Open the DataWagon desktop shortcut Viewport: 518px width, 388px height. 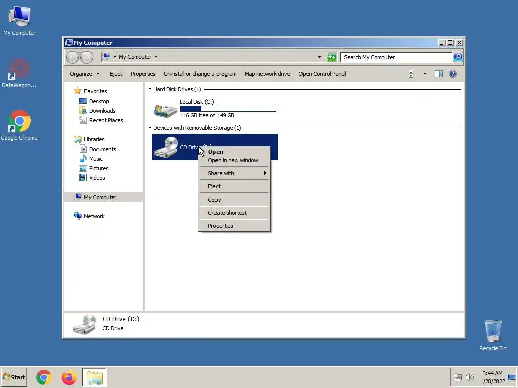click(19, 73)
